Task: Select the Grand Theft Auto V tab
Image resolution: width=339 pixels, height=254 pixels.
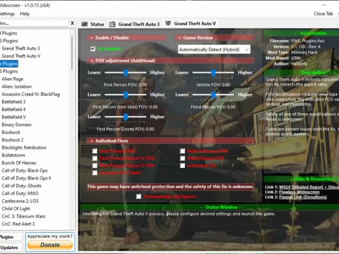Action: tap(191, 24)
